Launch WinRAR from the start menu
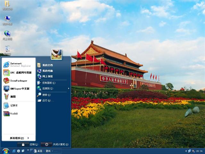This screenshot has height=154, width=205. [19, 114]
